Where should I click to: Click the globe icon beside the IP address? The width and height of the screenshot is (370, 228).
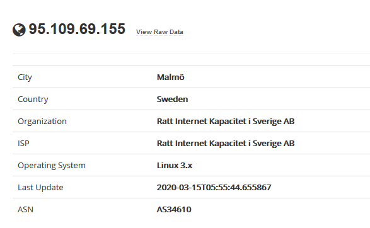[19, 30]
